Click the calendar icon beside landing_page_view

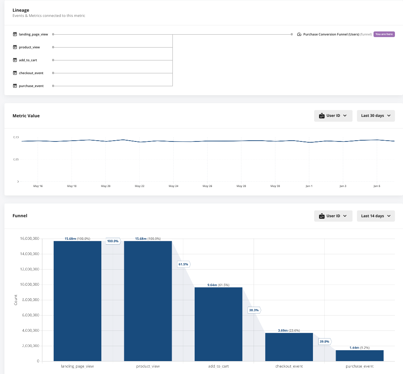pyautogui.click(x=15, y=34)
